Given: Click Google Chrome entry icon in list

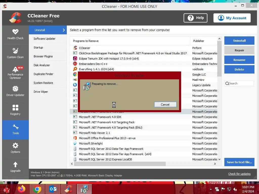Looking at the screenshot, I should click(75, 74).
